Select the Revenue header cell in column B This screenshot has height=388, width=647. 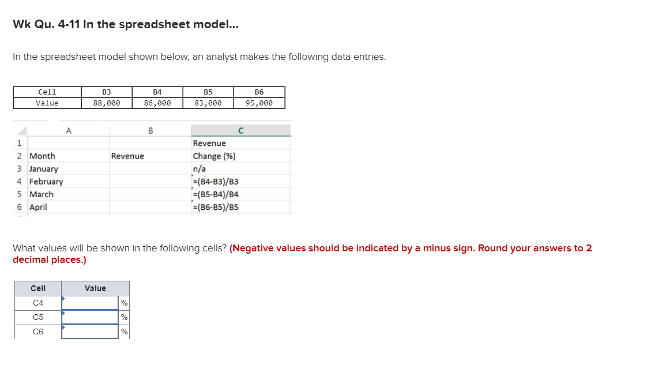tap(127, 156)
